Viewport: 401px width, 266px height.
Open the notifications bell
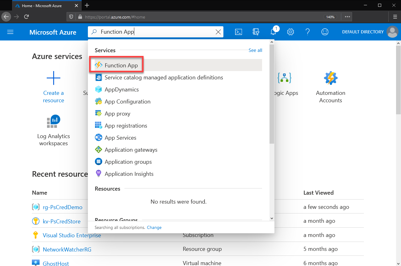coord(273,32)
